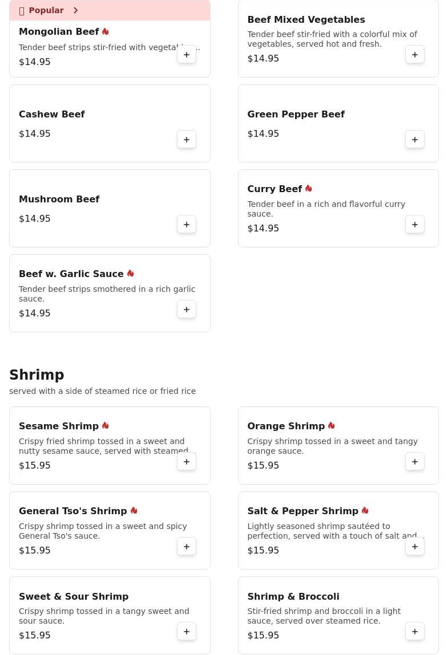Open Mongolian Beef item title
Viewport: 448px width, 655px height.
tap(59, 32)
